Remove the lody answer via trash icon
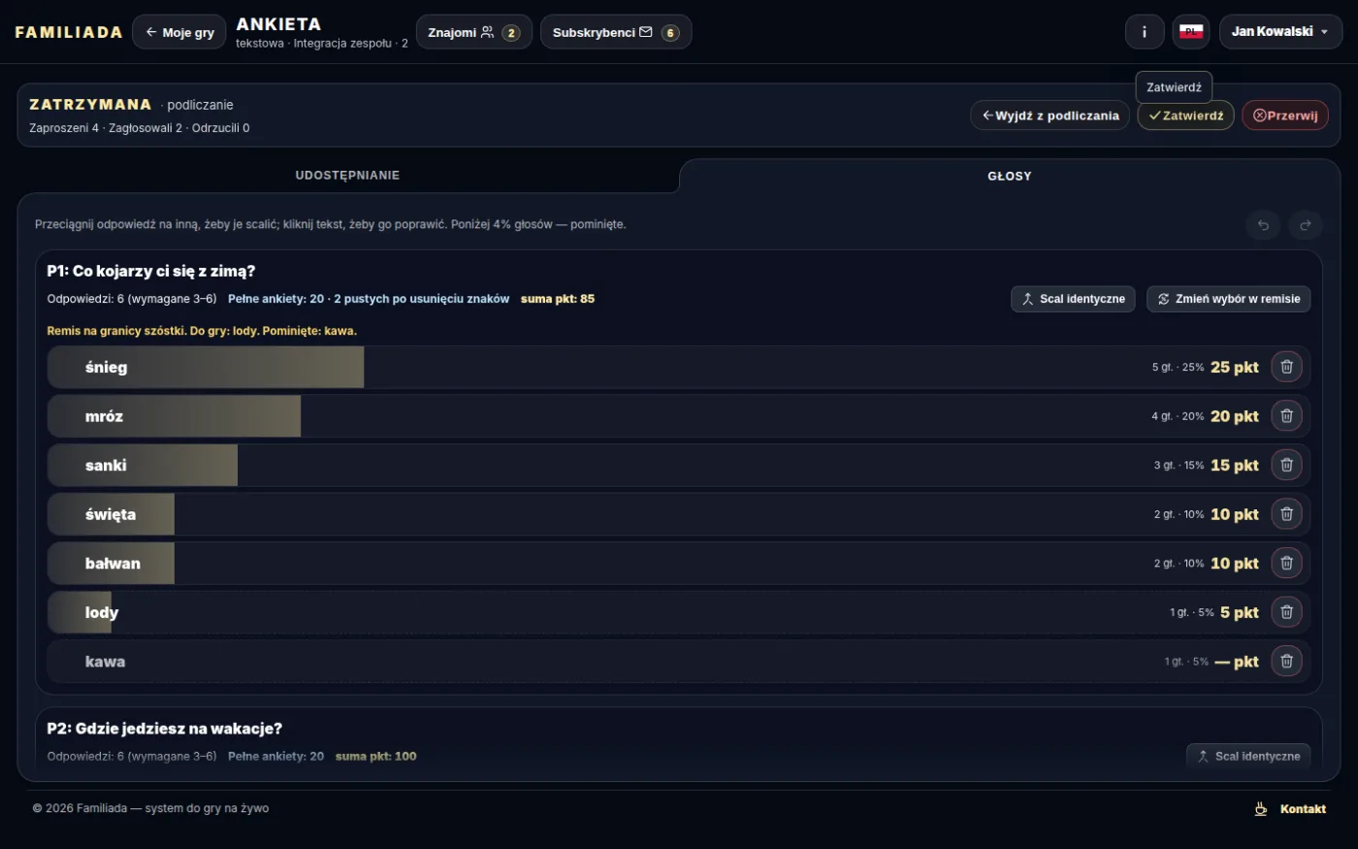 [1286, 612]
